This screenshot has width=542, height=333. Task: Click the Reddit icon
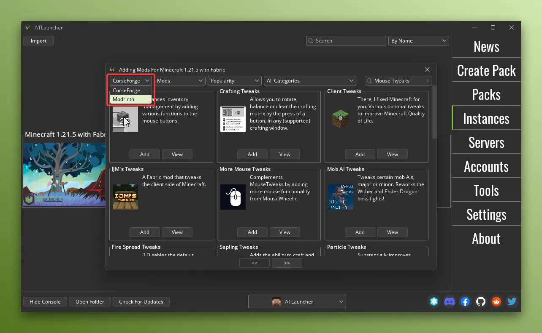496,301
